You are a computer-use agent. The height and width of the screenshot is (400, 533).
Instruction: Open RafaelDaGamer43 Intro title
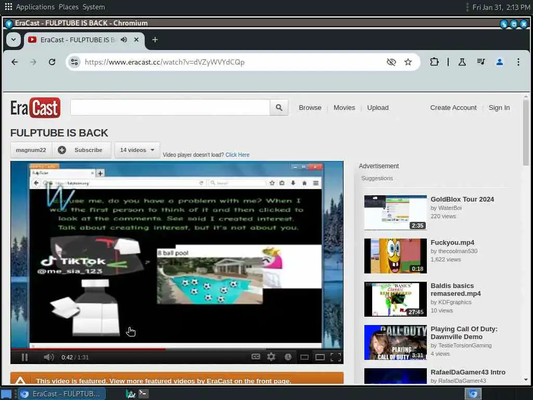pos(468,372)
